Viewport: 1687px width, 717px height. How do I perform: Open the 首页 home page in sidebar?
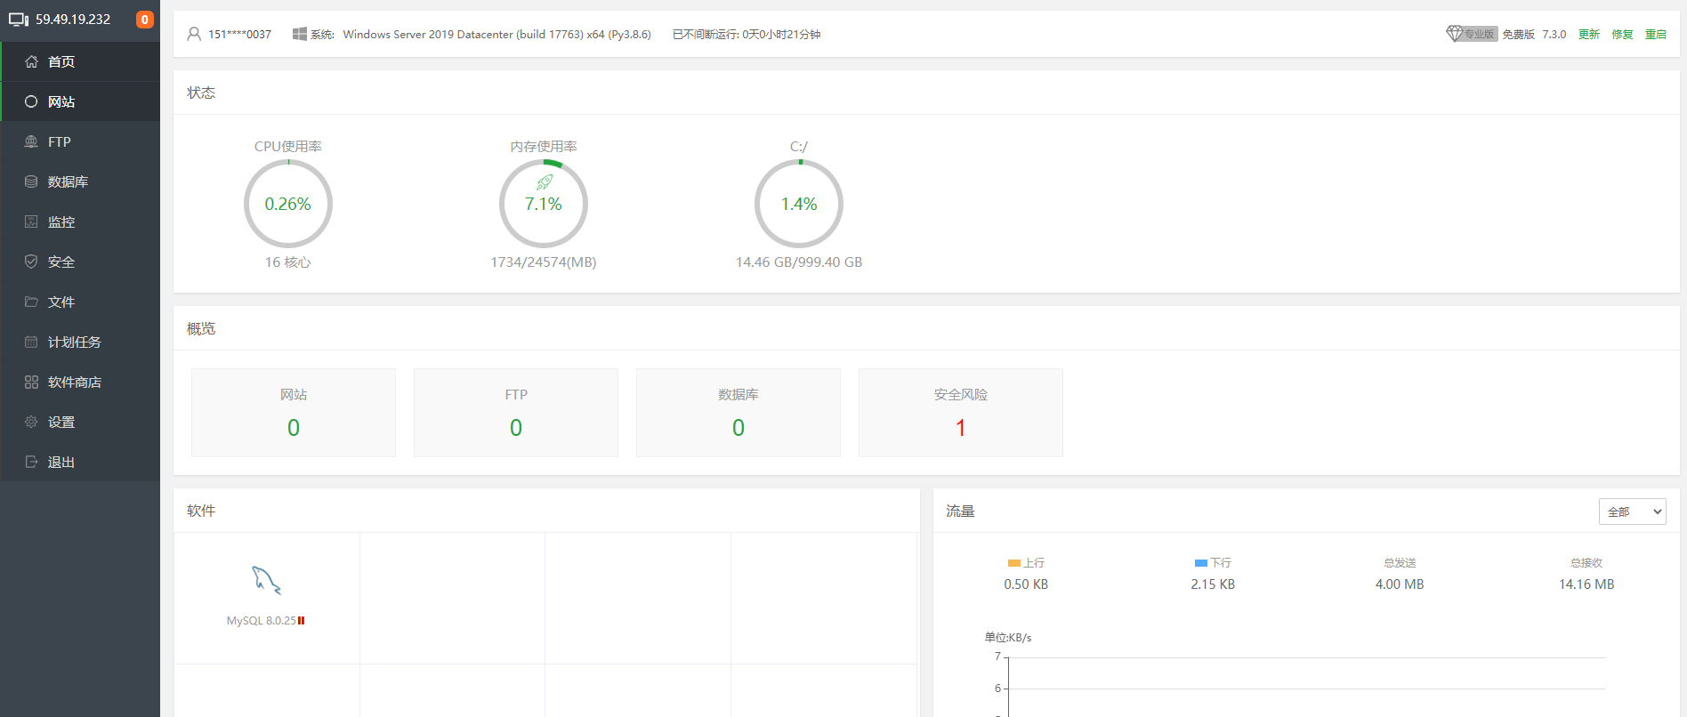pyautogui.click(x=81, y=61)
